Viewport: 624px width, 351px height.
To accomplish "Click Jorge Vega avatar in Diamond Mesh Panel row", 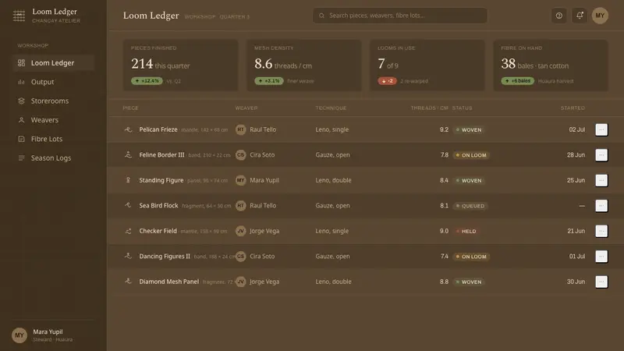I will click(x=240, y=282).
